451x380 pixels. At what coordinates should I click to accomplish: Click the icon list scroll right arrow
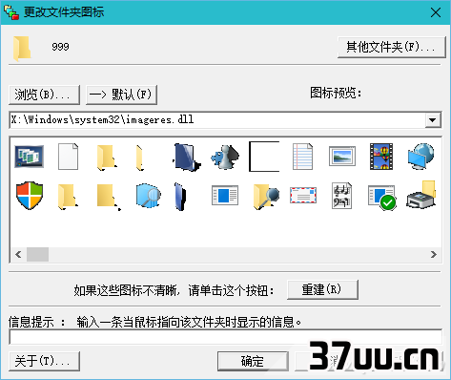(434, 254)
